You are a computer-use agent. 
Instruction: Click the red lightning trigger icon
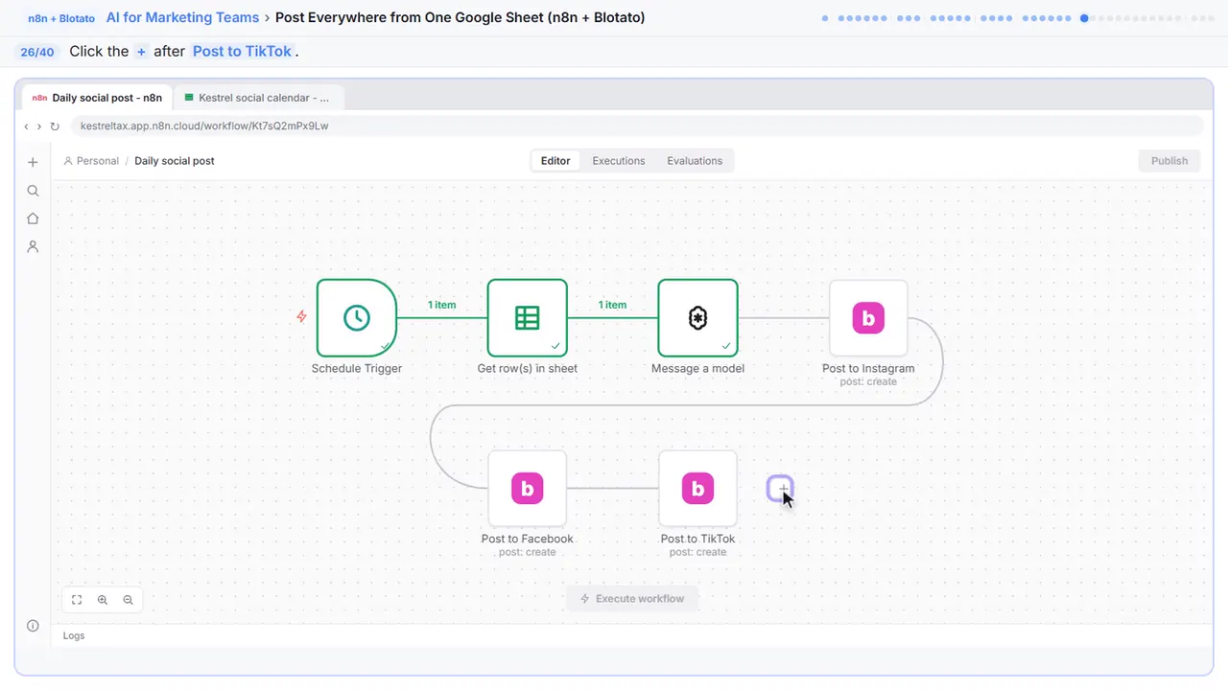[x=301, y=316]
